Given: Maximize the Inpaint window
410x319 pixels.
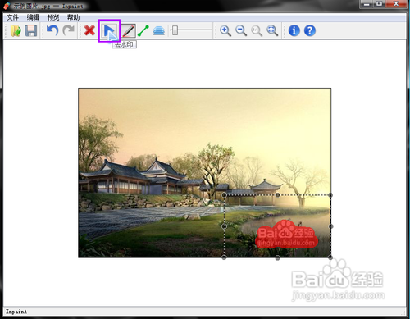Looking at the screenshot, I should coord(380,4).
